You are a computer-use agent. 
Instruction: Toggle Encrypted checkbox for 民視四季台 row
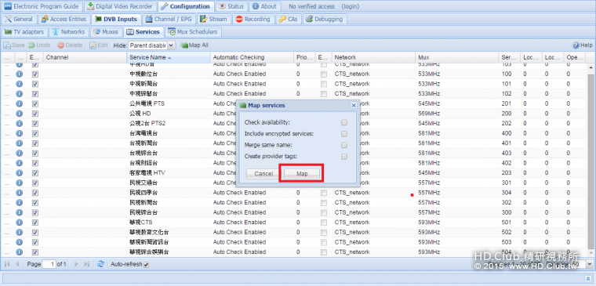click(323, 193)
